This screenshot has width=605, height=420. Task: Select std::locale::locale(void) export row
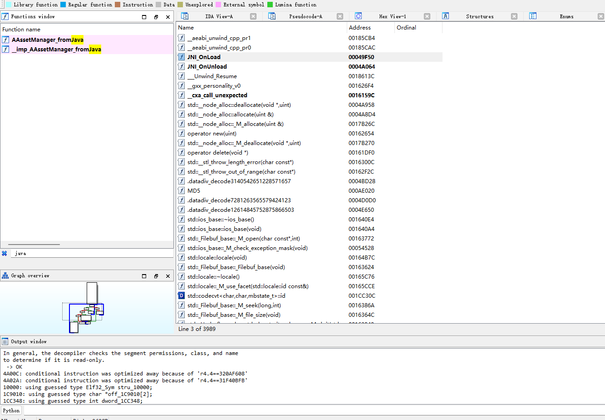309,257
